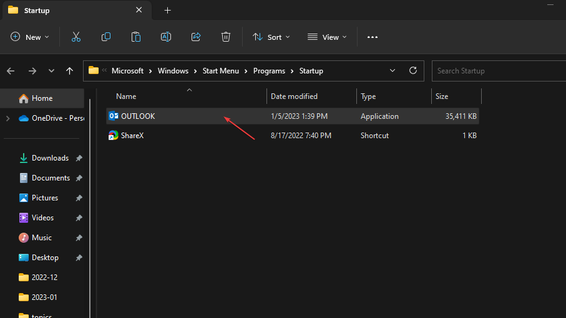Click the 8/17/2022 7:40 PM date cell
The height and width of the screenshot is (318, 566).
pos(301,136)
